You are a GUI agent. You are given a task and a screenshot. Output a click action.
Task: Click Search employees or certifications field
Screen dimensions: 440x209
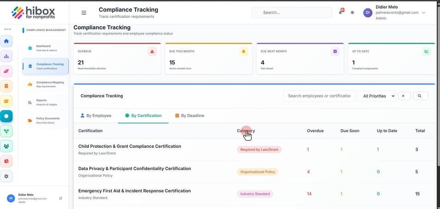319,96
